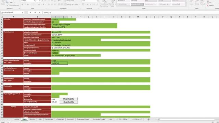Apply the font color tool
This screenshot has height=123, width=219.
pos(43,4)
